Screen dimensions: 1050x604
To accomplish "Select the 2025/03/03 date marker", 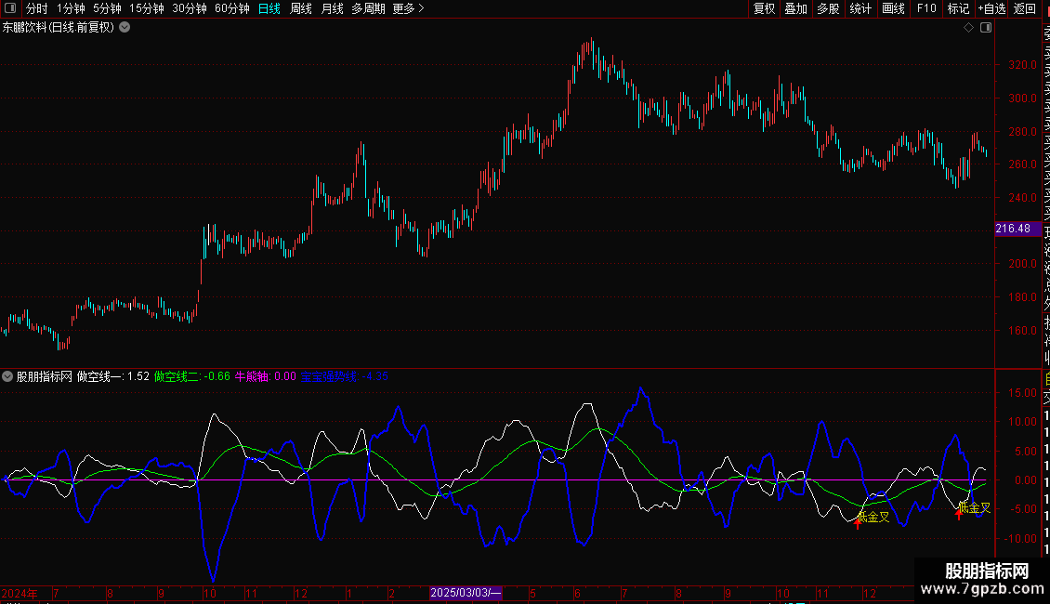I will click(466, 593).
